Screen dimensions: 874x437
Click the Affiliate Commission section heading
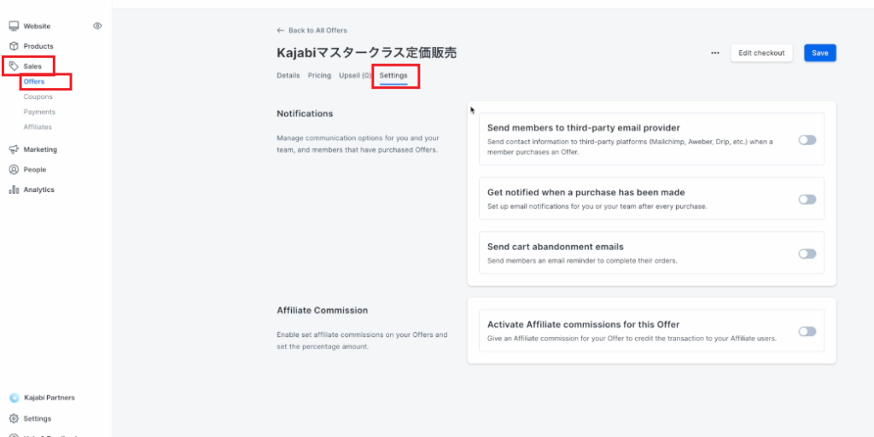pyautogui.click(x=322, y=311)
